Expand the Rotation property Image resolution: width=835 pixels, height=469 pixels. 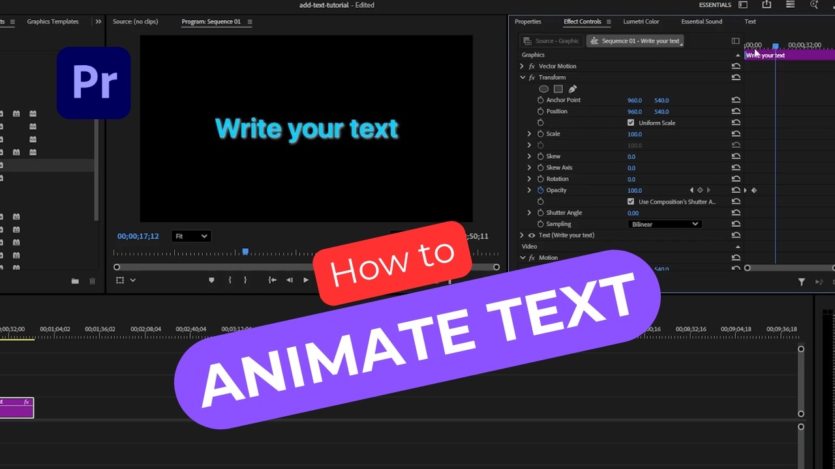click(529, 179)
